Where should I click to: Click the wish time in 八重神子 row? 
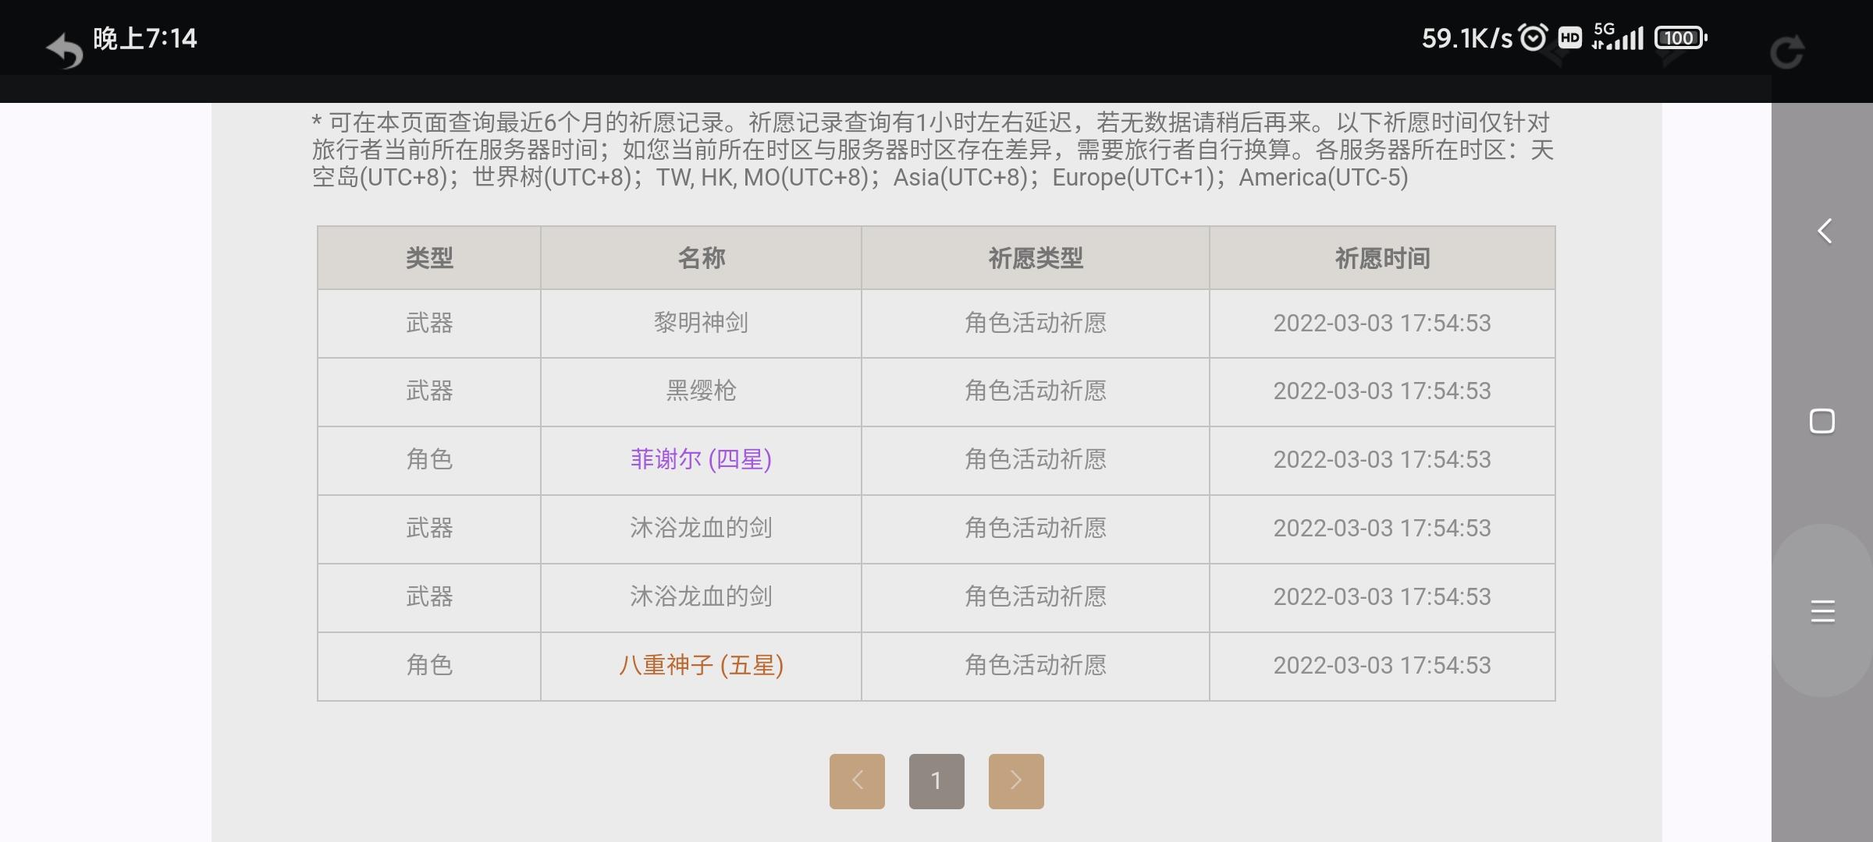coord(1382,665)
